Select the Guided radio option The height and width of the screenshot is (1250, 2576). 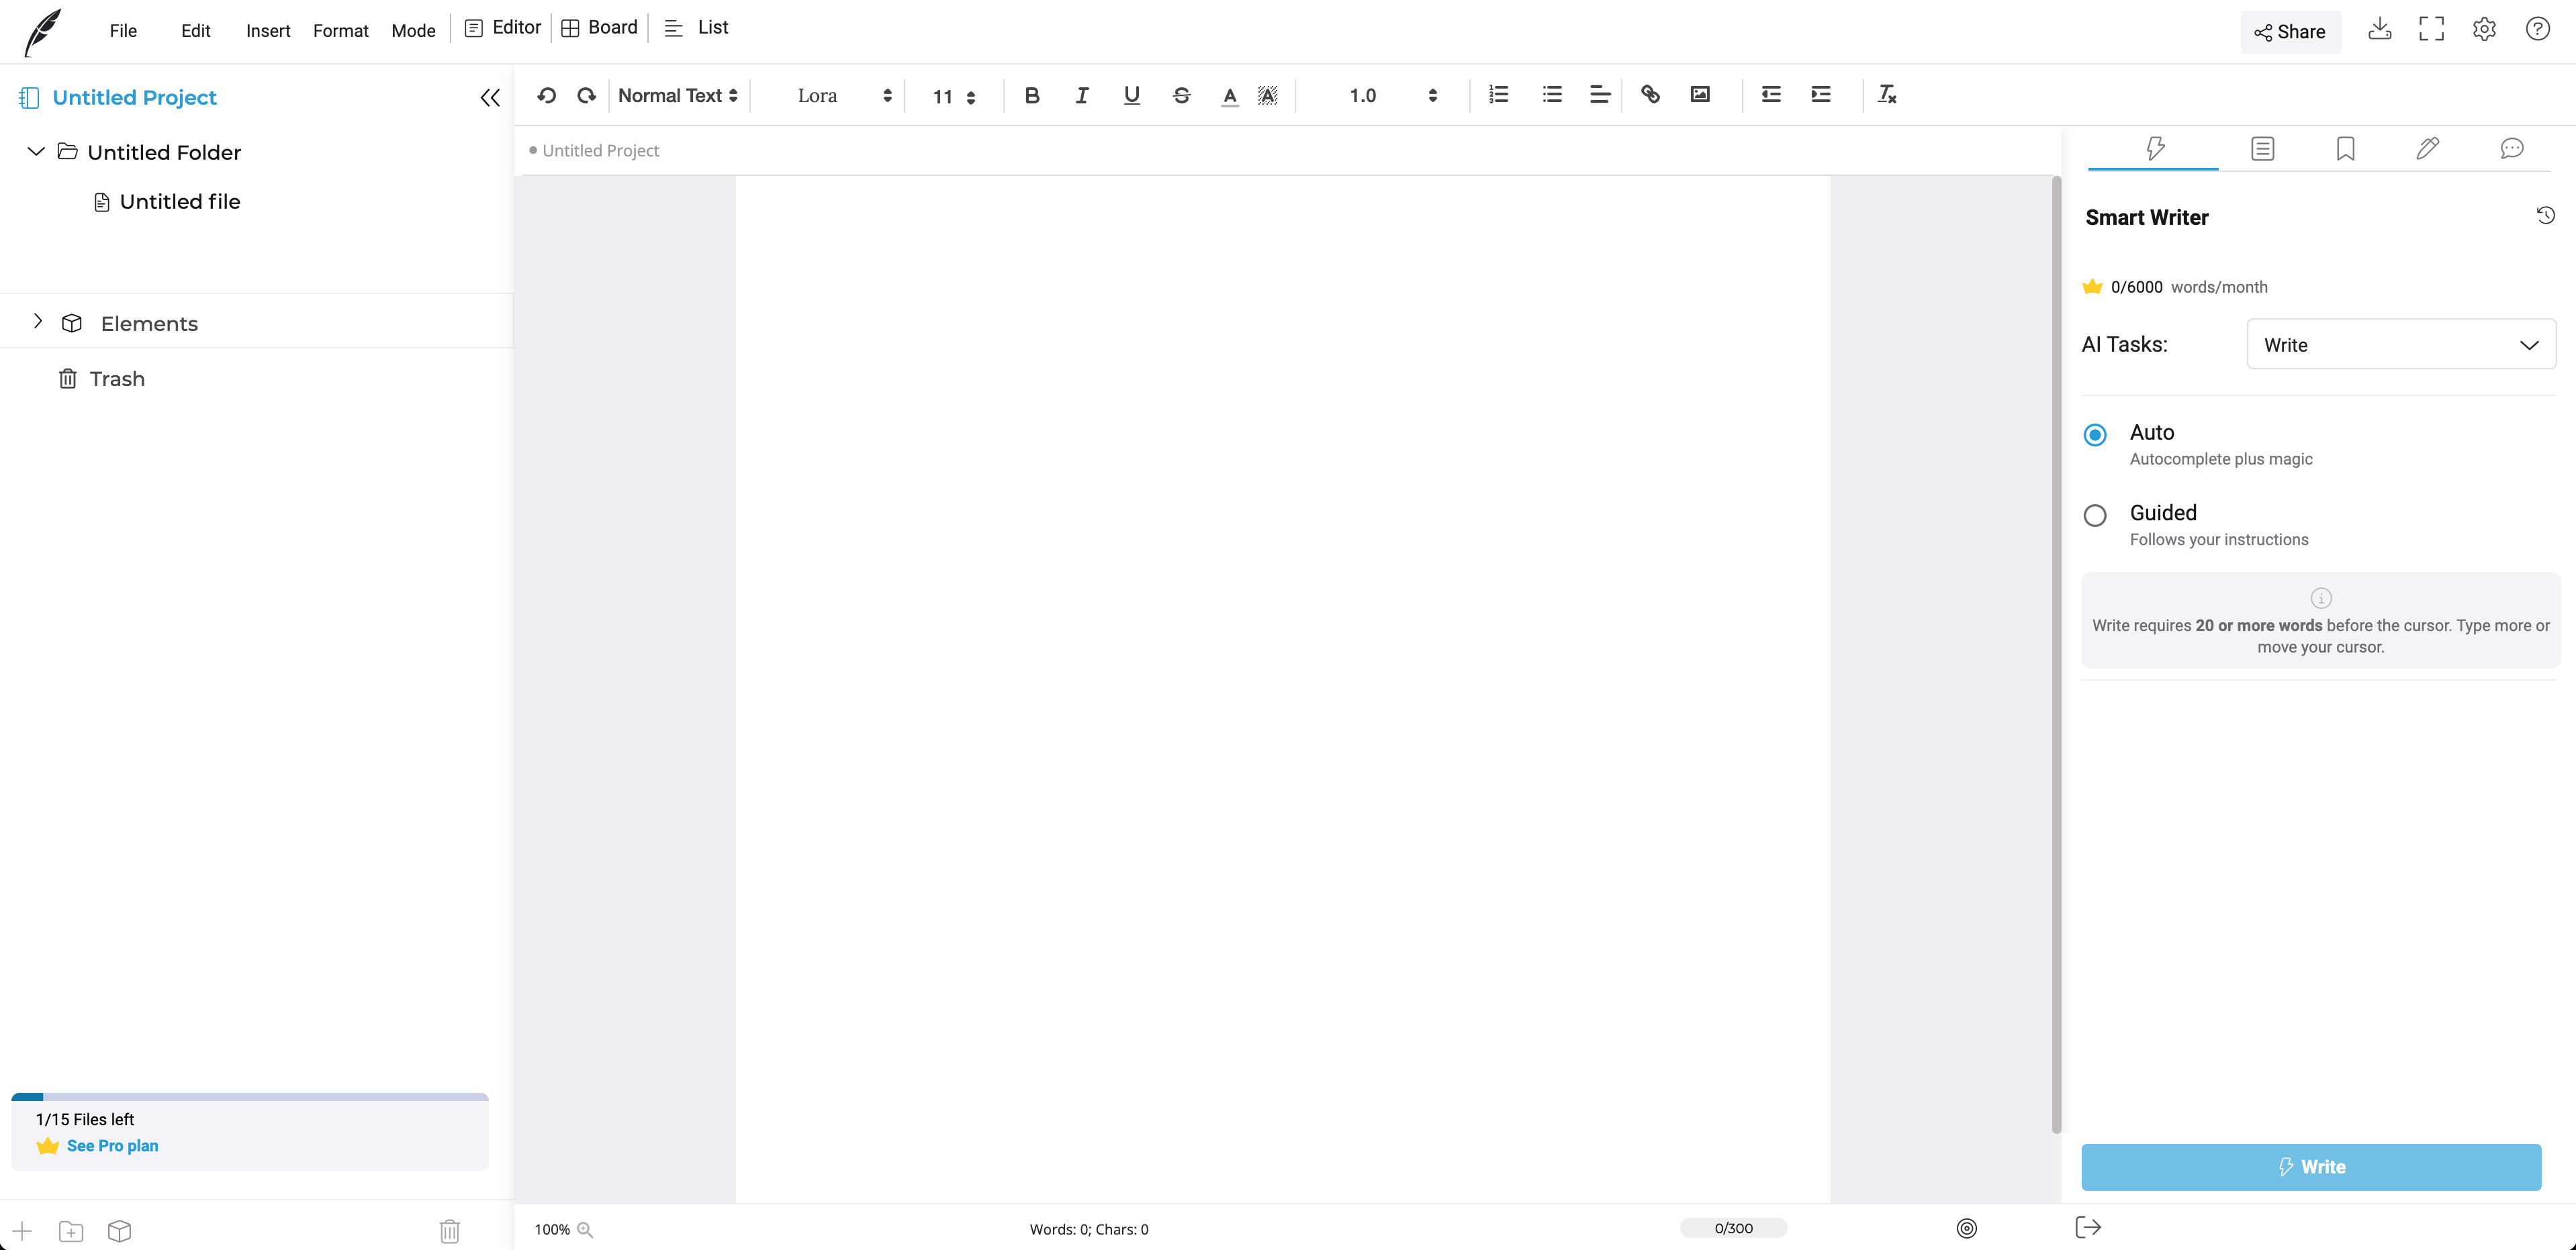[2095, 515]
